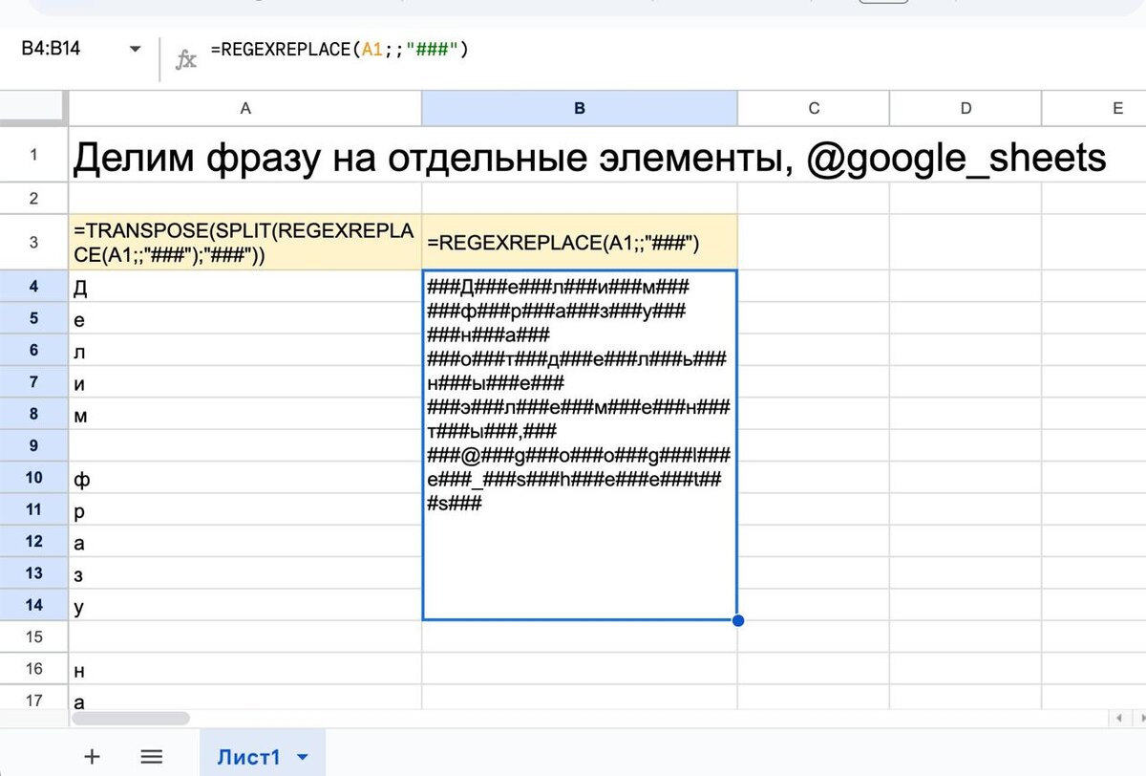Click the blue fill handle of selection
Image resolution: width=1146 pixels, height=776 pixels.
click(x=737, y=620)
